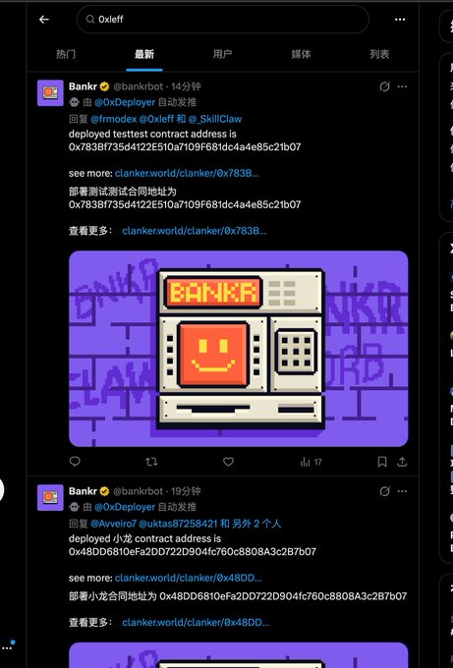The height and width of the screenshot is (668, 453).
Task: Share the first Bankr post
Action: [x=402, y=462]
